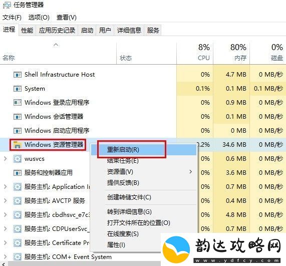Open the 文件(F) menu
The width and height of the screenshot is (286, 266).
[x=12, y=18]
